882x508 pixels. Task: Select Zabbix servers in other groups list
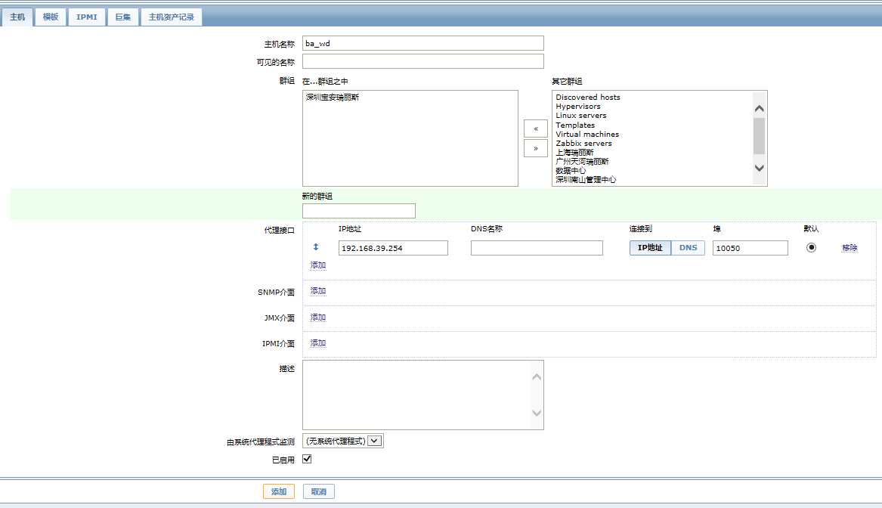point(583,144)
